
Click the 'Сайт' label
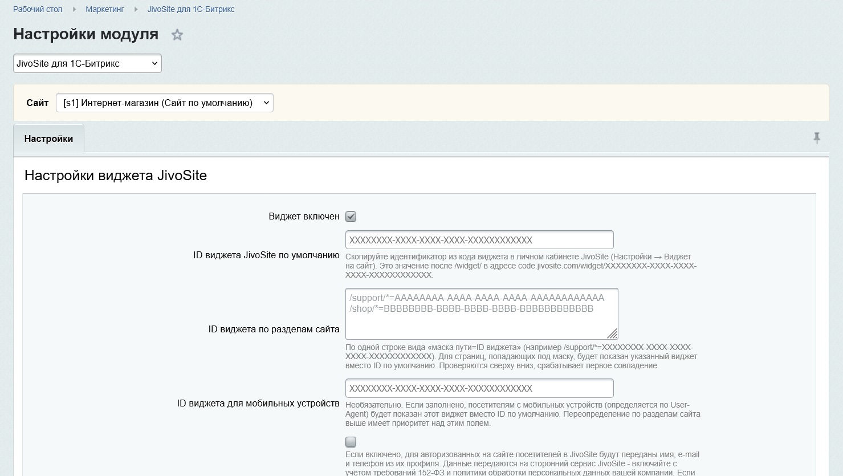(x=38, y=103)
